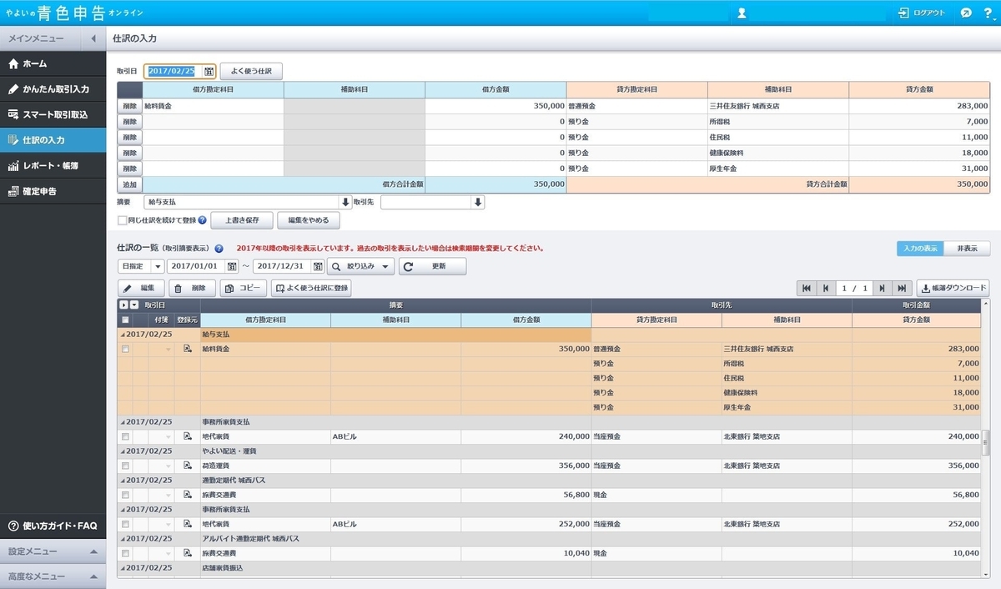Collapse the main menu sidebar arrow
This screenshot has height=589, width=1001.
click(x=93, y=38)
